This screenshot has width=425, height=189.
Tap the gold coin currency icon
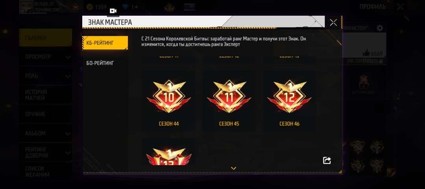(90, 7)
